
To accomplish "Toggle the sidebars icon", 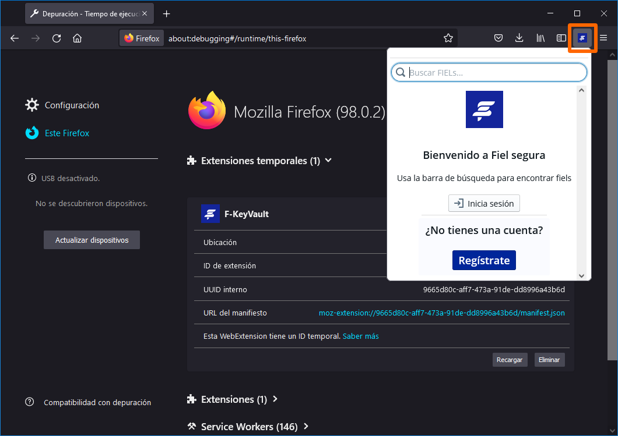I will click(561, 38).
